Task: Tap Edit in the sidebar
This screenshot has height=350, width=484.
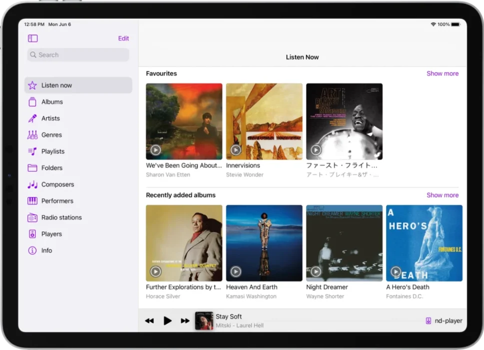Action: pyautogui.click(x=123, y=38)
